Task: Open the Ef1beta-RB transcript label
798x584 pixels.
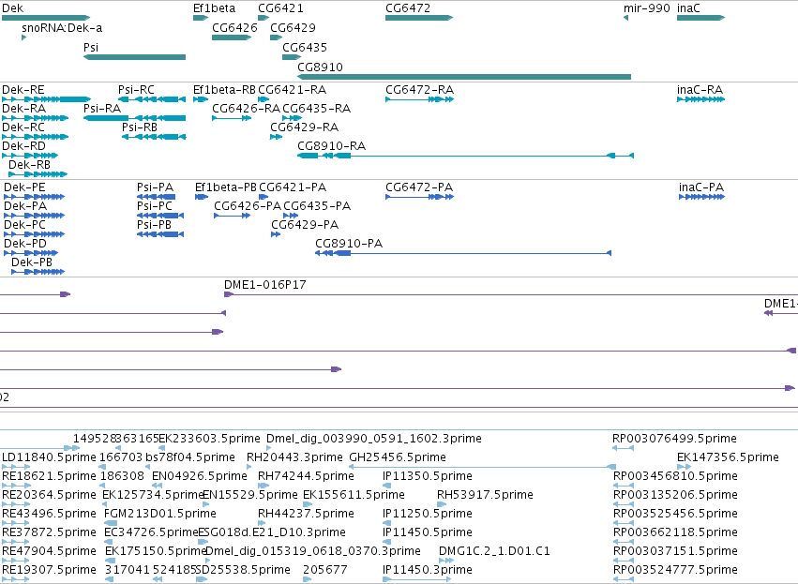Action: point(224,90)
